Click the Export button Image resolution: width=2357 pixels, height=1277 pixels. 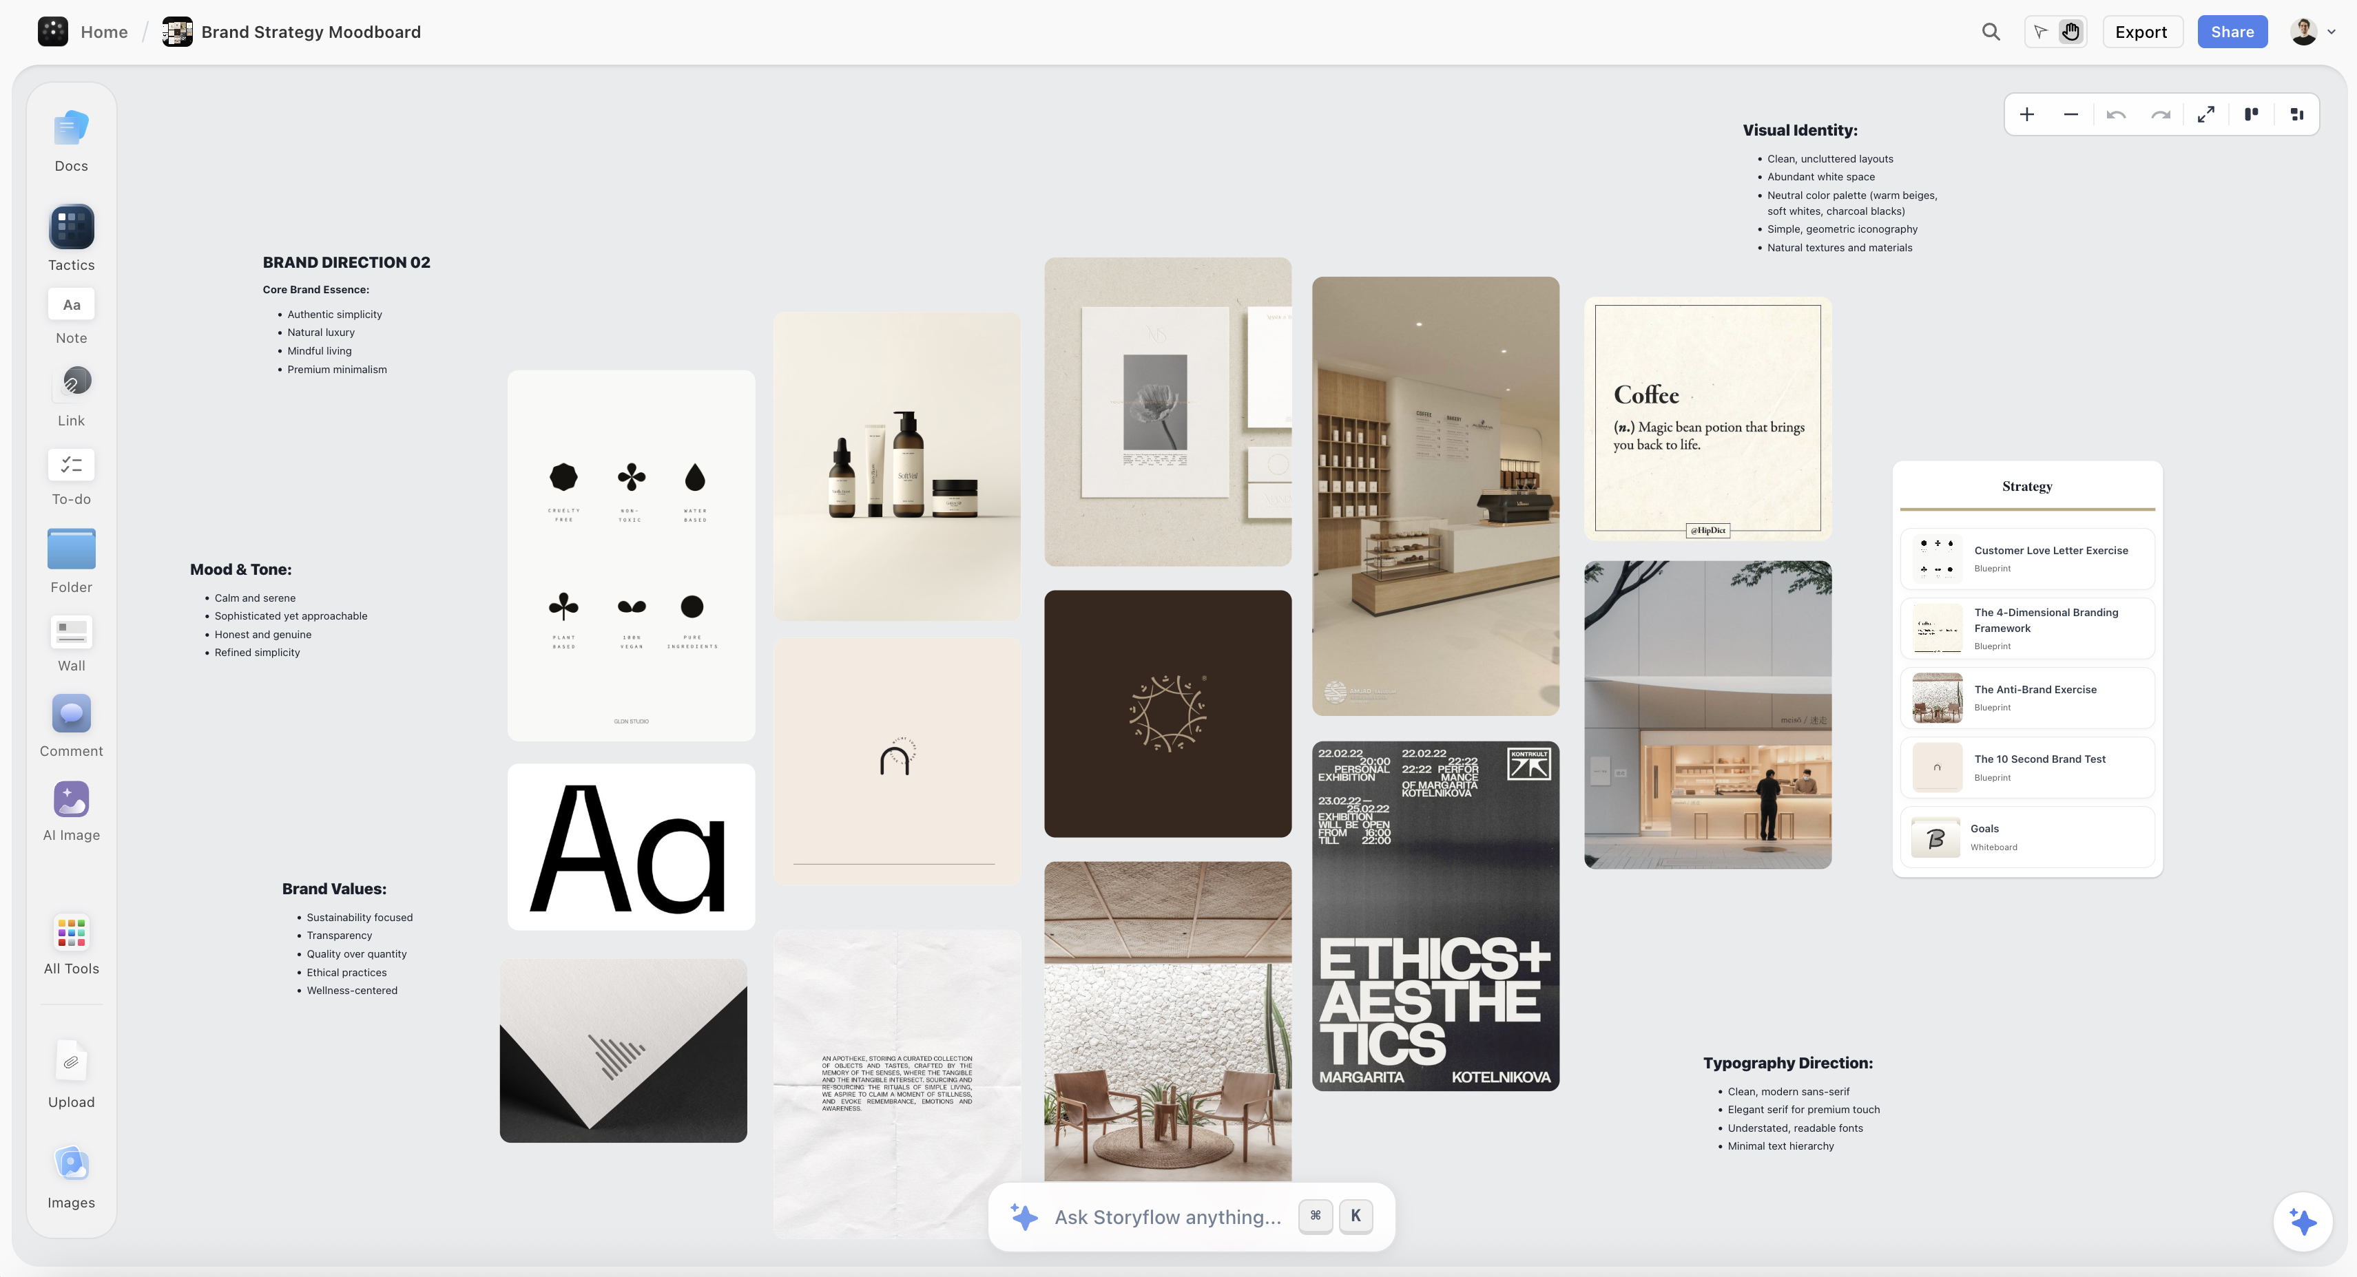tap(2141, 32)
